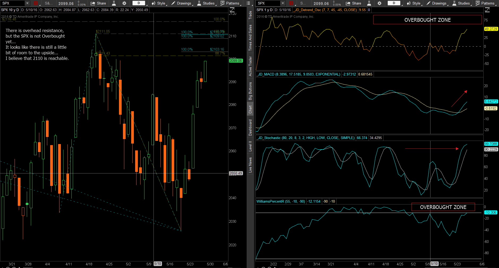This screenshot has width=499, height=268.
Task: Expand the right SPX symbol dropdown arrow
Action: 283,3
